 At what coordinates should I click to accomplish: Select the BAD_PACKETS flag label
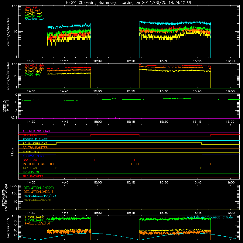point(33,176)
